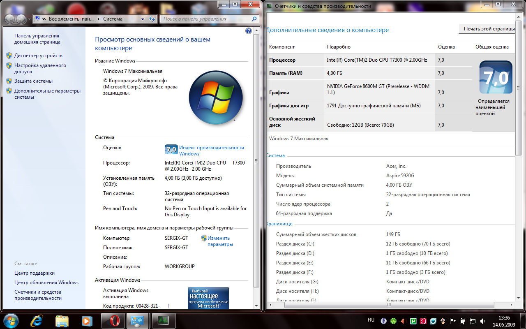Expand breadcrumb arrow before "Система"
The image size is (526, 329).
point(99,19)
